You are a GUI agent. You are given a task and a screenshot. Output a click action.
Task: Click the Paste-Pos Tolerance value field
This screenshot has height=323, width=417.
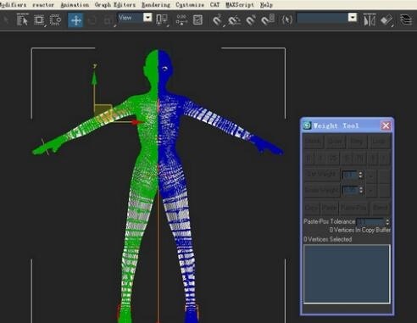point(370,221)
